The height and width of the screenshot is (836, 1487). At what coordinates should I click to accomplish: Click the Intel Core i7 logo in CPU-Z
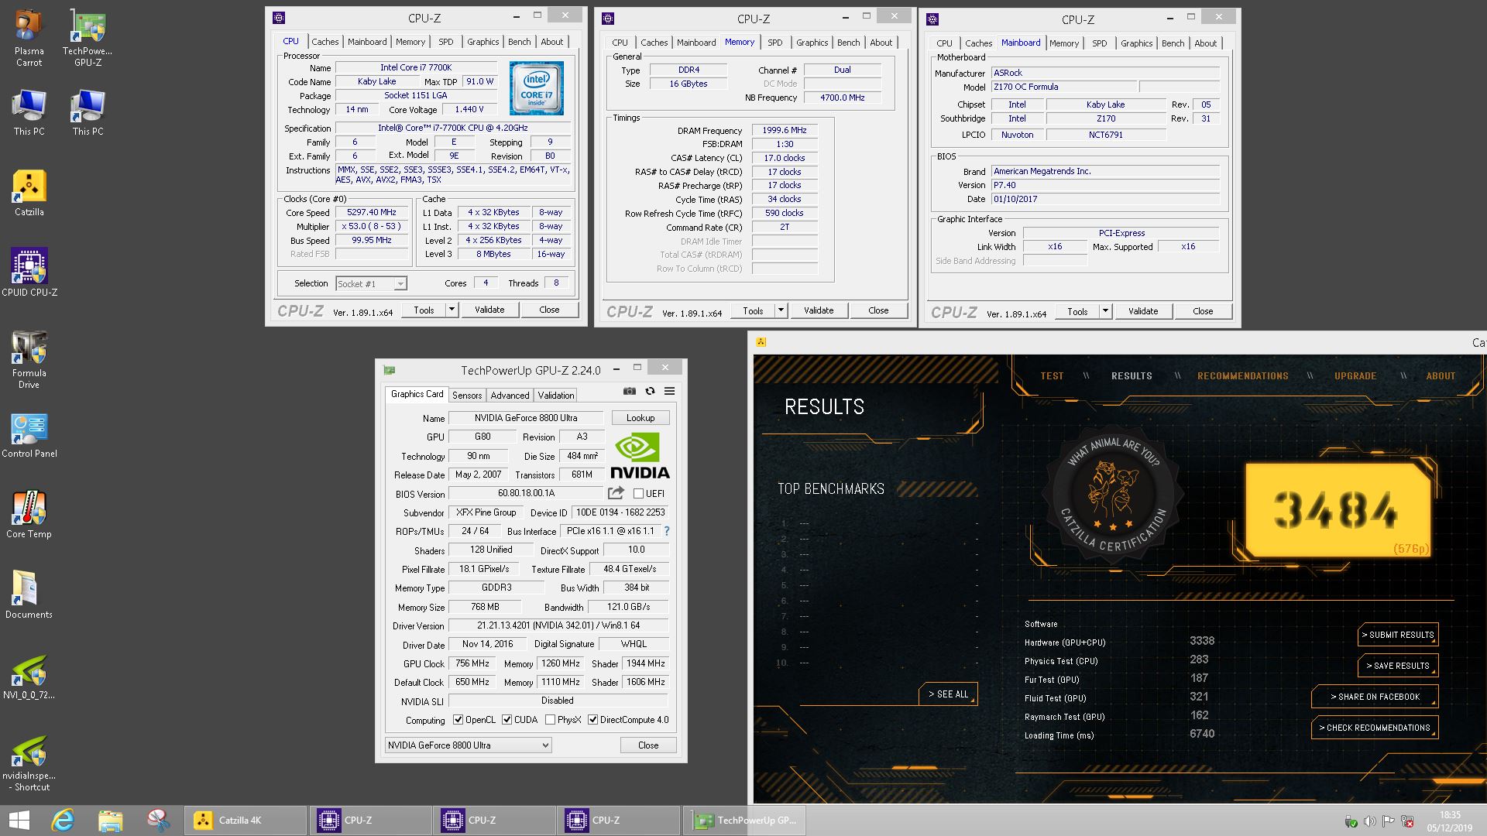coord(536,88)
